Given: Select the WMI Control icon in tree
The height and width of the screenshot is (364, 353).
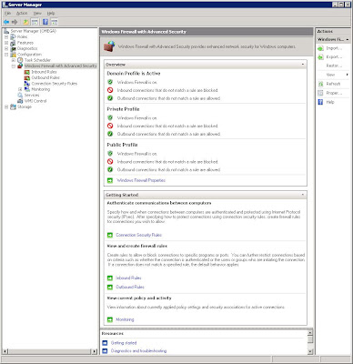Looking at the screenshot, I should pos(20,101).
